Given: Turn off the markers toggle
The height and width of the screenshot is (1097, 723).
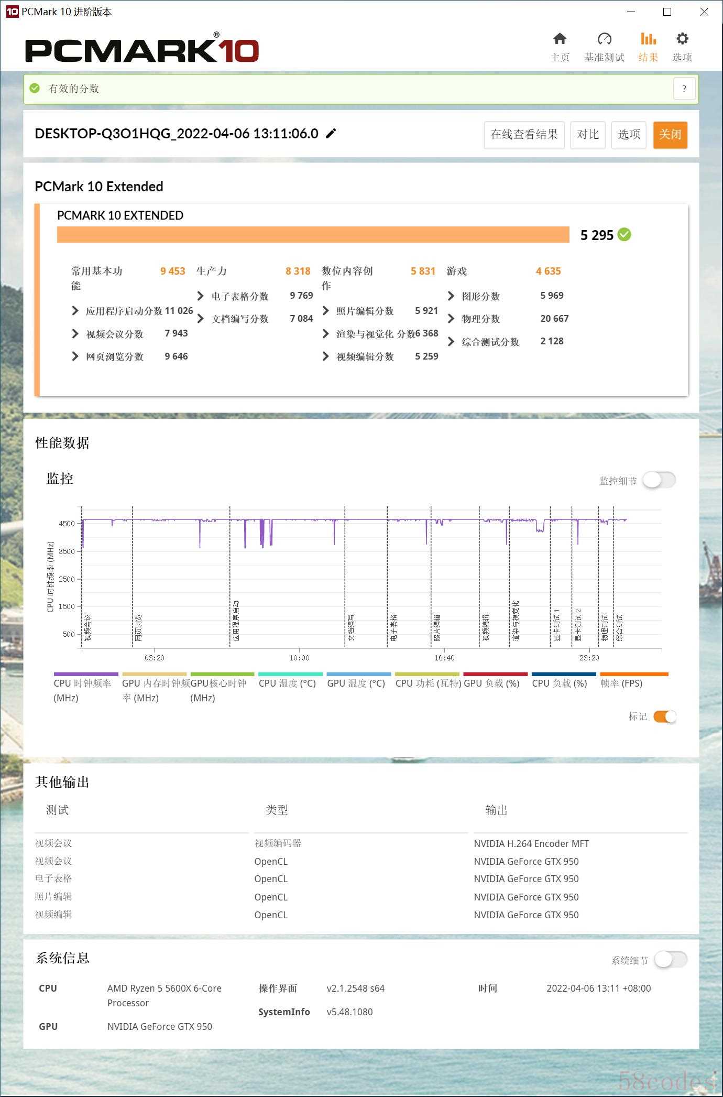Looking at the screenshot, I should [665, 716].
